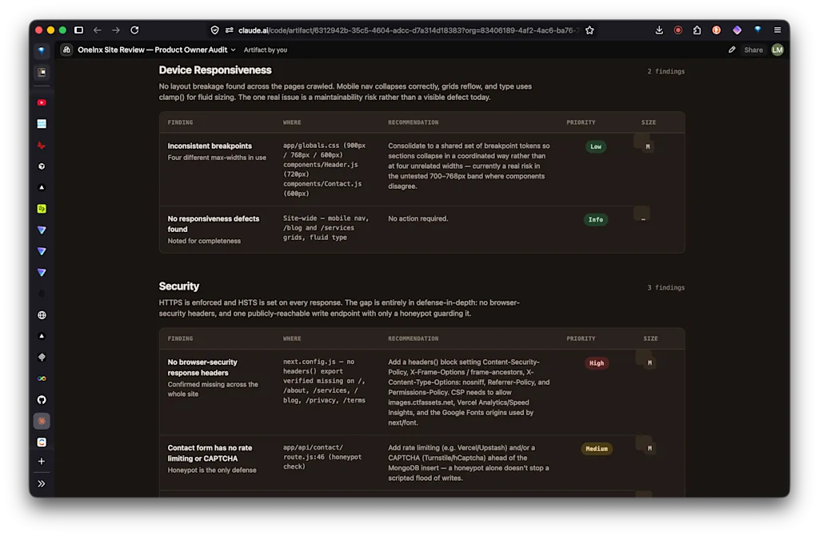
Task: Open the browser hamburger menu
Action: tap(777, 30)
